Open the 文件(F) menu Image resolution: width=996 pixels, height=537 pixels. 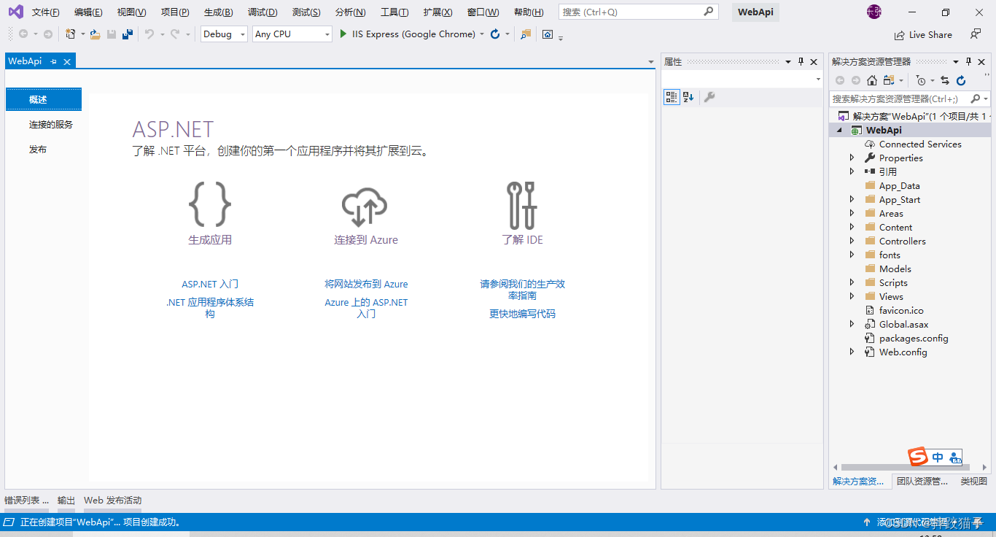point(46,12)
